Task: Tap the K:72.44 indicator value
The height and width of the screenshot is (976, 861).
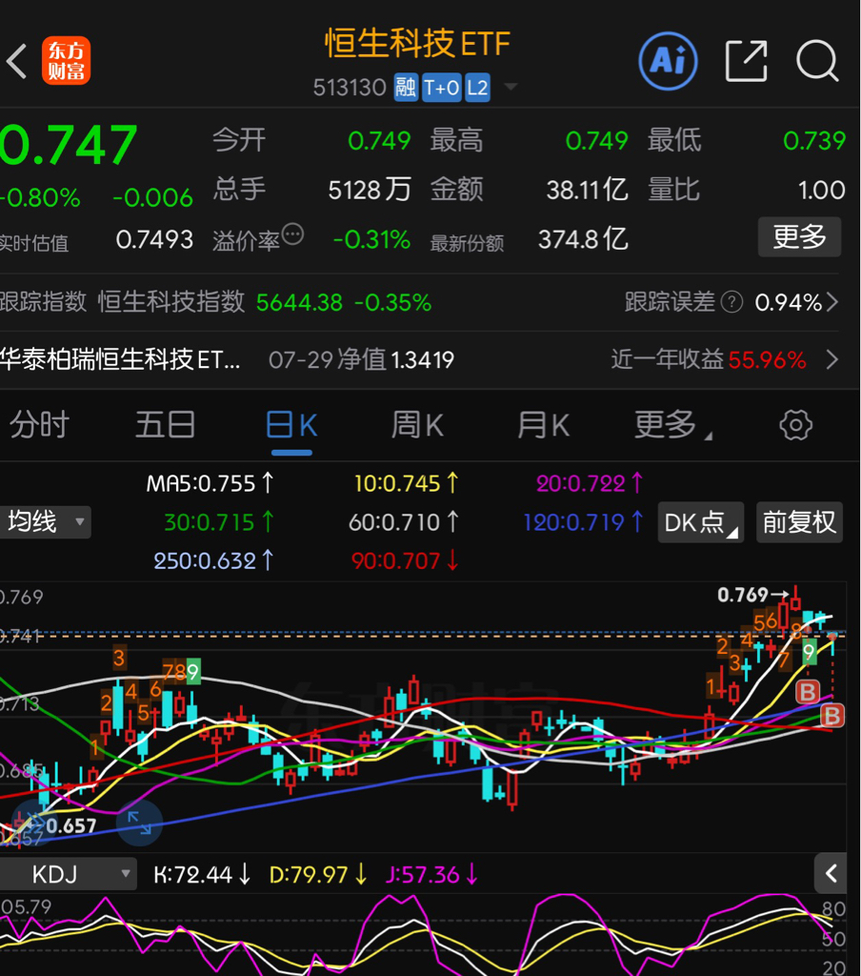Action: click(202, 875)
